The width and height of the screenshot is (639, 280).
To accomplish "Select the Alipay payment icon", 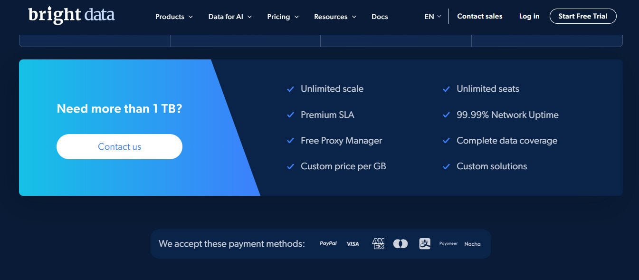I will (425, 244).
